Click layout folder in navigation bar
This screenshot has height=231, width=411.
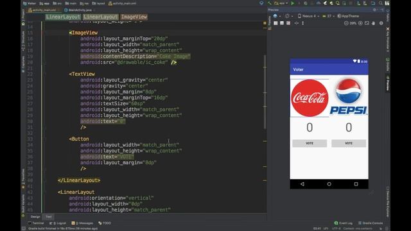click(98, 3)
